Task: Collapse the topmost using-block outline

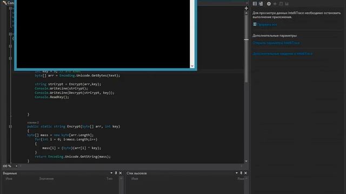Action: click(10, 8)
